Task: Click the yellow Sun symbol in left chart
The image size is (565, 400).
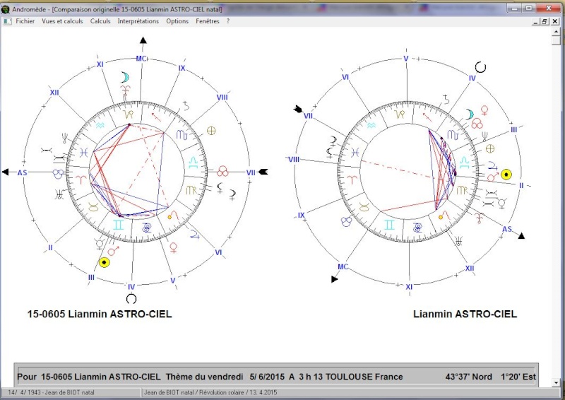Action: (104, 263)
